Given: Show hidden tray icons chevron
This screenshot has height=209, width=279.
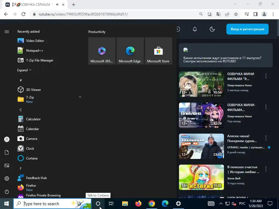Looking at the screenshot, I should pos(221,204).
